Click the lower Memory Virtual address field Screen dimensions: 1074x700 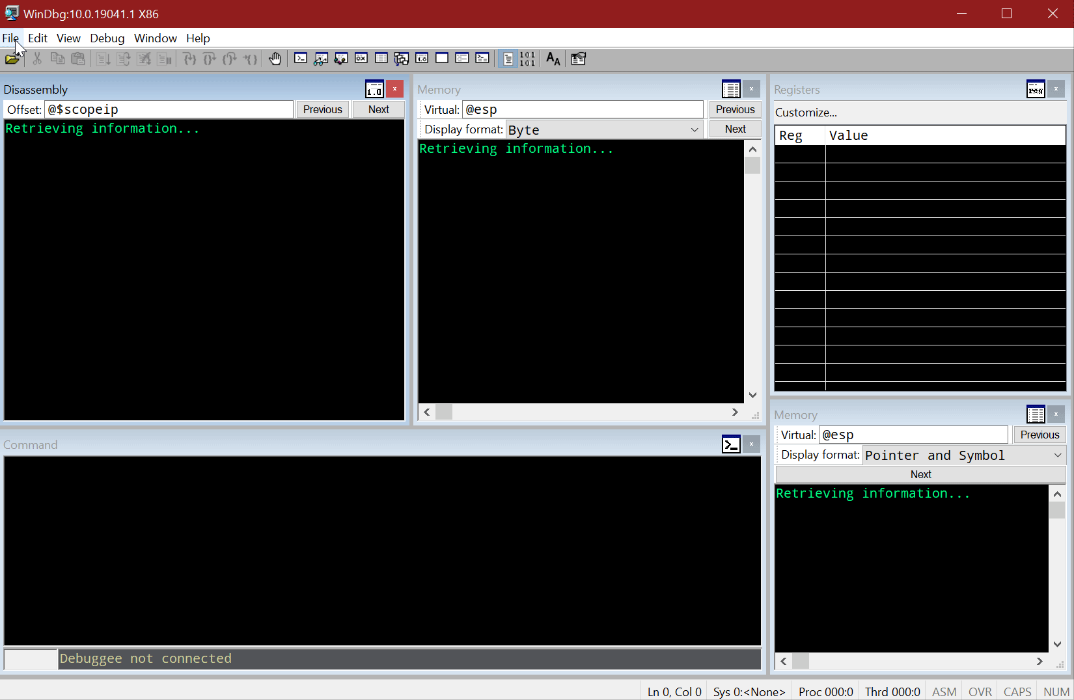(914, 435)
